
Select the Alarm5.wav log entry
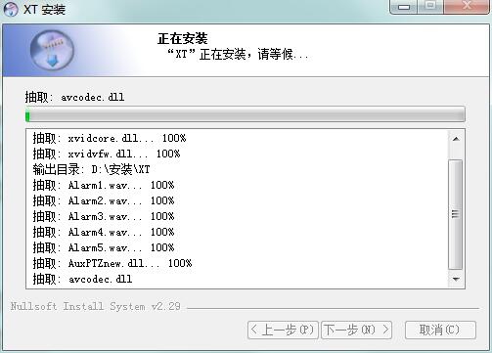point(104,247)
